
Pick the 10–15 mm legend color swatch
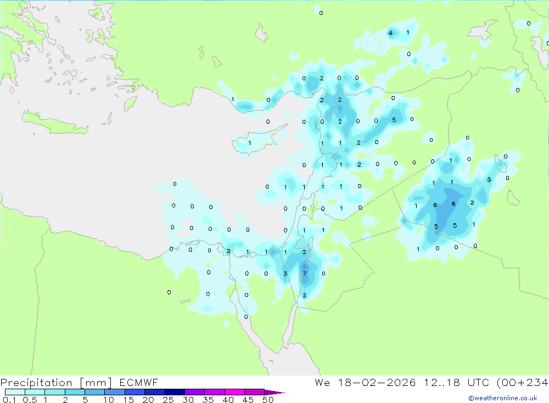[x=115, y=392]
